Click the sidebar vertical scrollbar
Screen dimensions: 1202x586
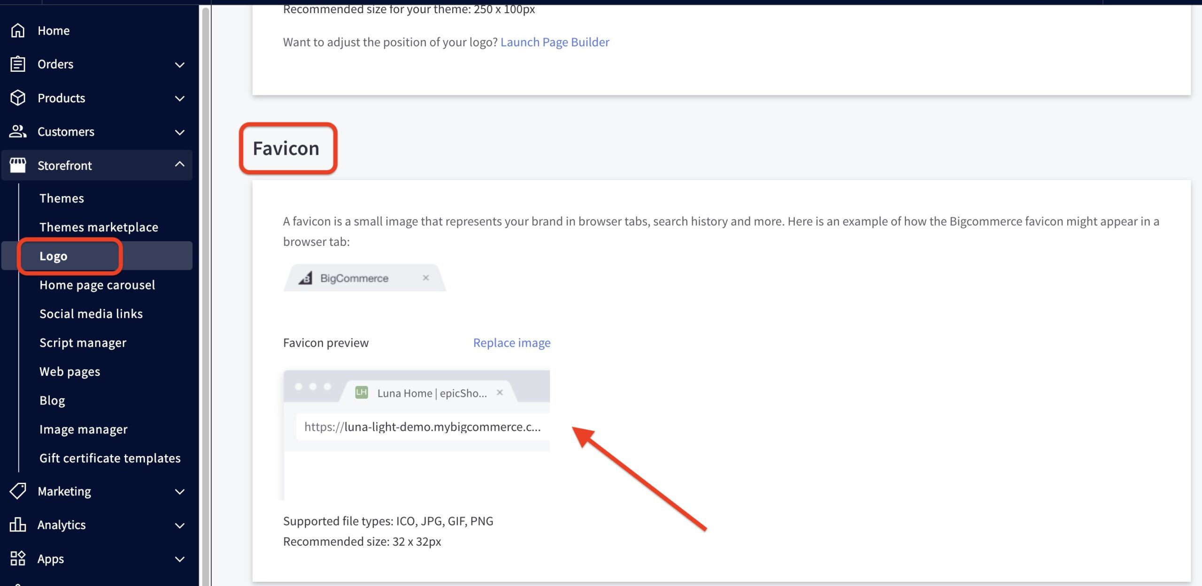[205, 282]
